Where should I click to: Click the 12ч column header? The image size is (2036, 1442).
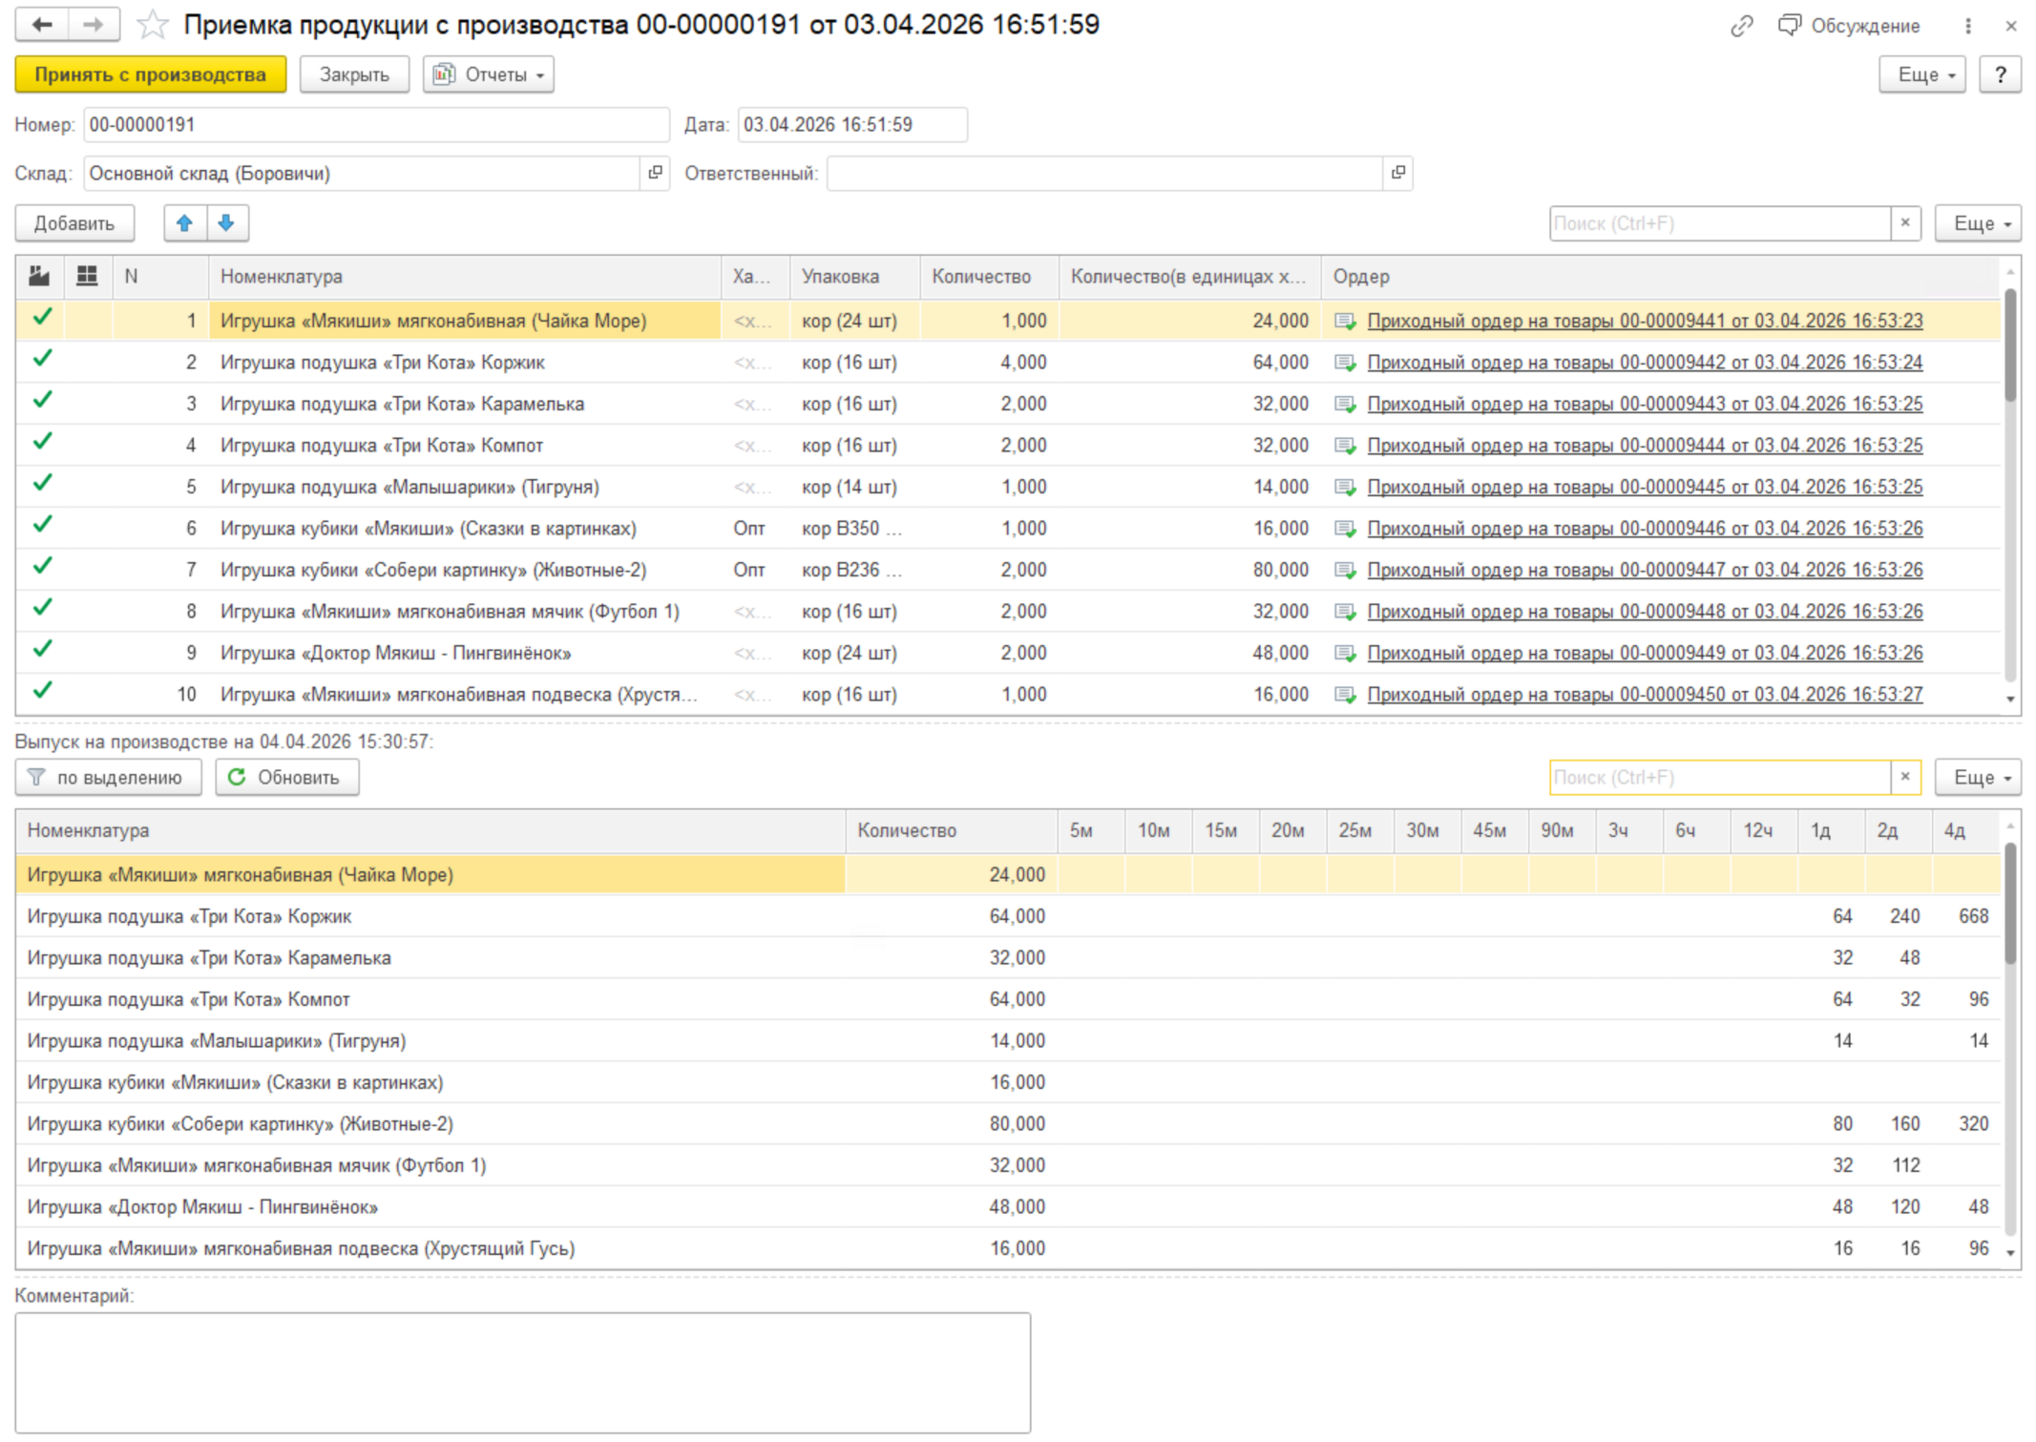[x=1764, y=831]
